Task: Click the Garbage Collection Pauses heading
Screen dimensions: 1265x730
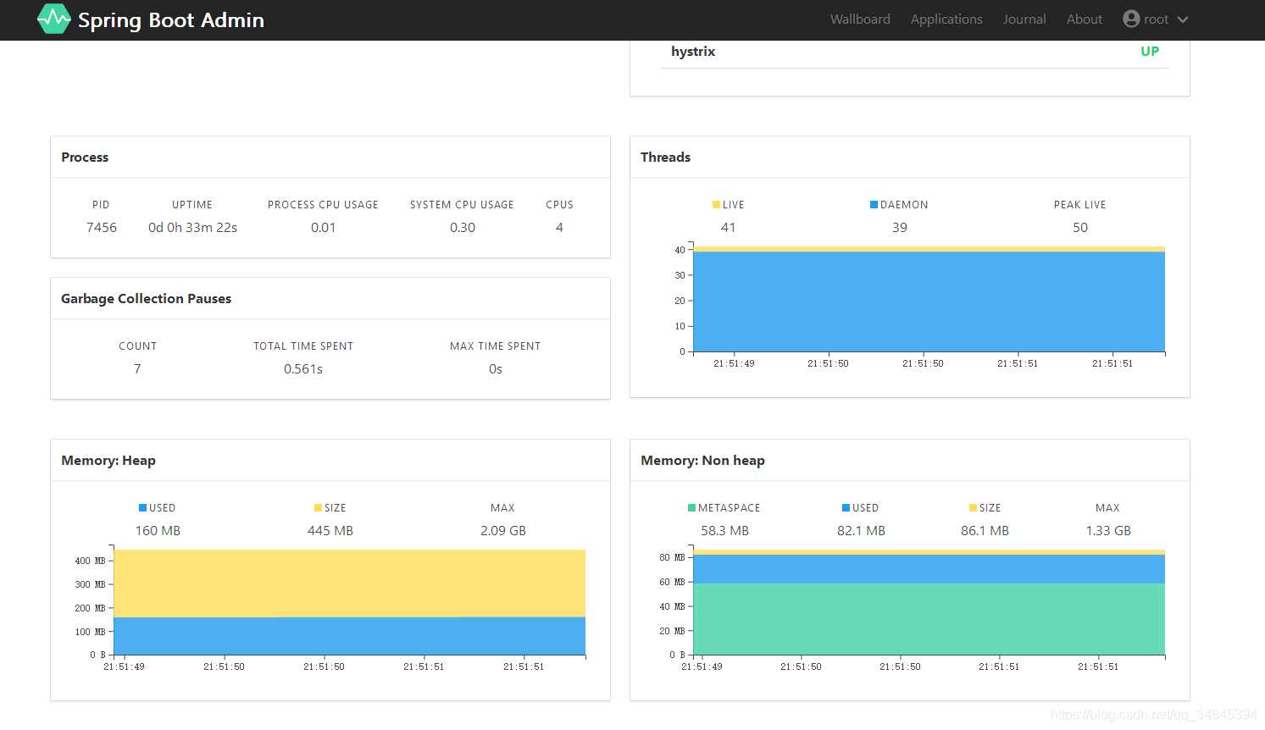Action: click(x=146, y=299)
